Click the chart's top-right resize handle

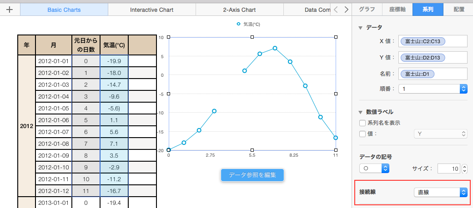point(336,37)
